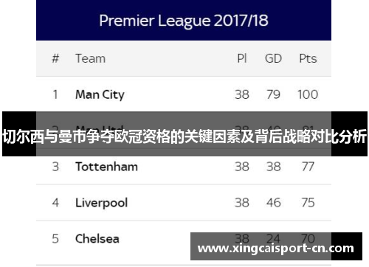Click rank number 3 beside Tottenham
The height and width of the screenshot is (267, 369).
click(55, 167)
